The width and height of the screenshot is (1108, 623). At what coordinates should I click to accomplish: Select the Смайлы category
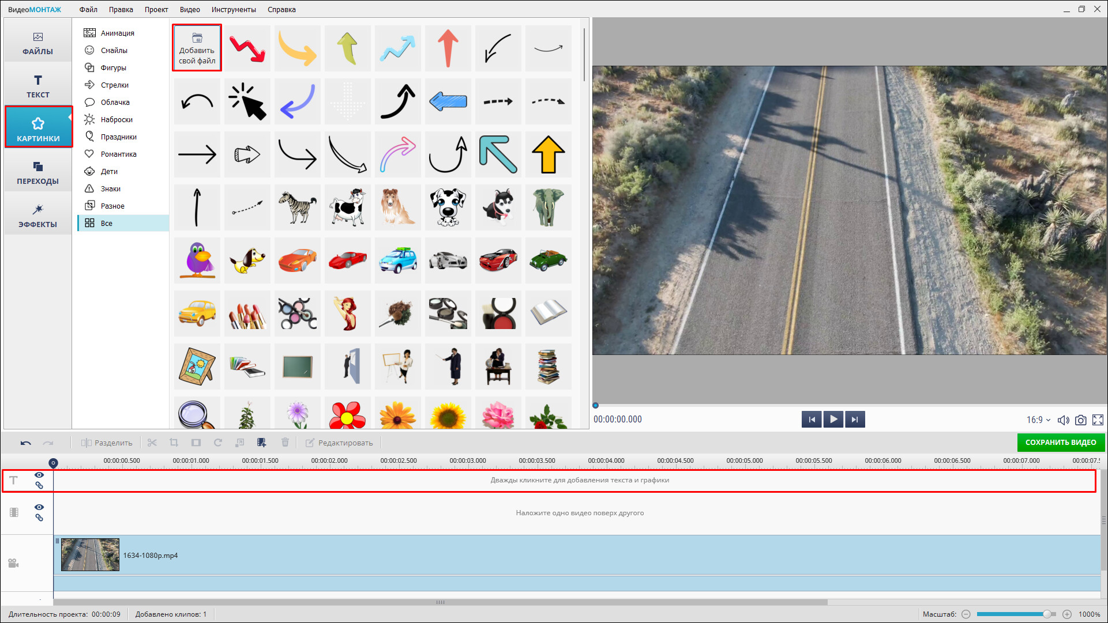coord(123,50)
